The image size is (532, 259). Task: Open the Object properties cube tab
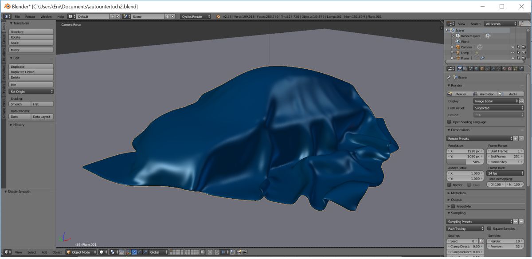482,69
